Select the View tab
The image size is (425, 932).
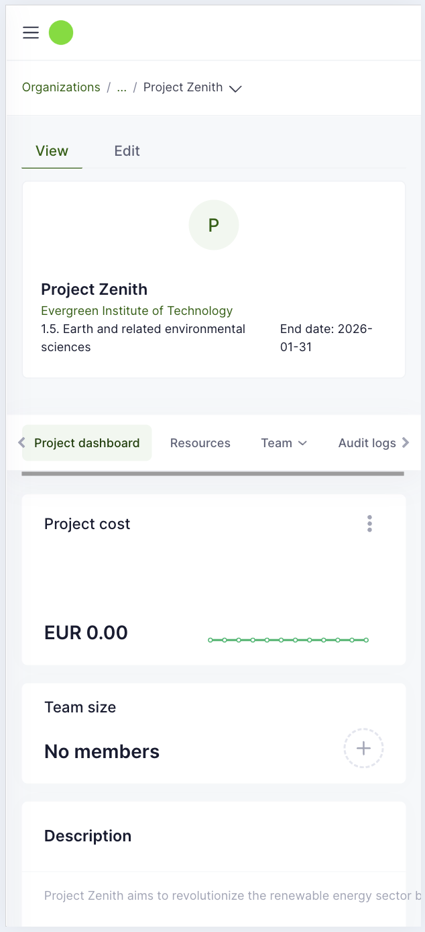[52, 151]
